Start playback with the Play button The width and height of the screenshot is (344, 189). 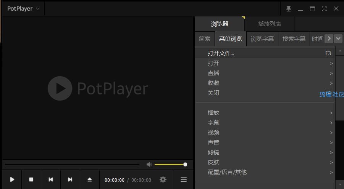point(12,179)
